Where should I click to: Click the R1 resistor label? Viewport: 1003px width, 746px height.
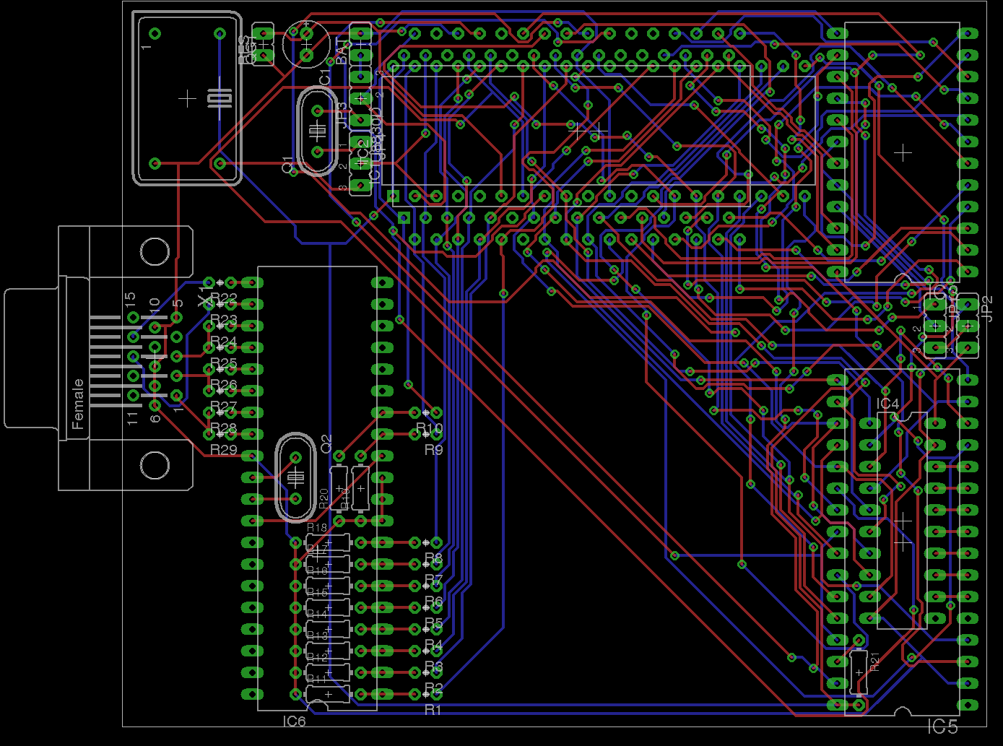click(433, 710)
